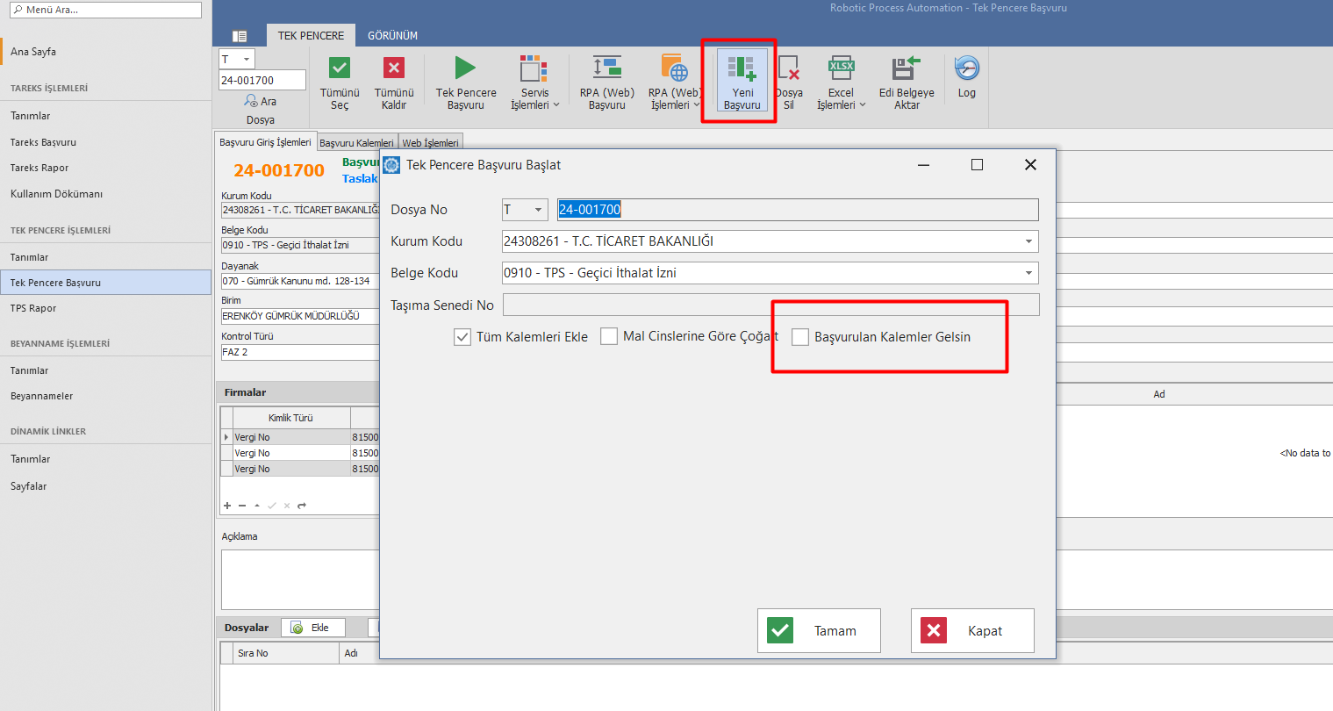Open Kullanım Dökümanı in sidebar
This screenshot has height=711, width=1333.
56,194
